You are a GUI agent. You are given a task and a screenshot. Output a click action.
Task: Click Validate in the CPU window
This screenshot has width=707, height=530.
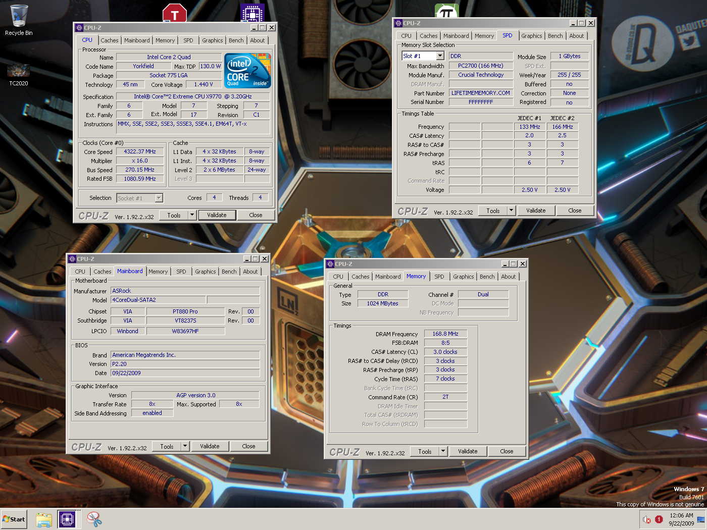(x=217, y=215)
